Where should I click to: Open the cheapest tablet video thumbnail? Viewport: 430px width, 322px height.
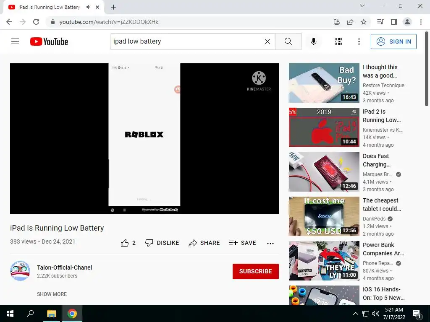click(x=324, y=216)
